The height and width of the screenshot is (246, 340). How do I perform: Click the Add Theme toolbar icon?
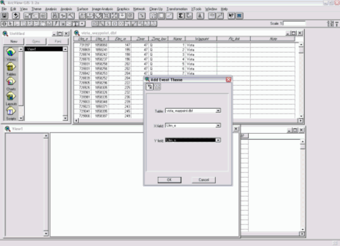click(x=16, y=16)
